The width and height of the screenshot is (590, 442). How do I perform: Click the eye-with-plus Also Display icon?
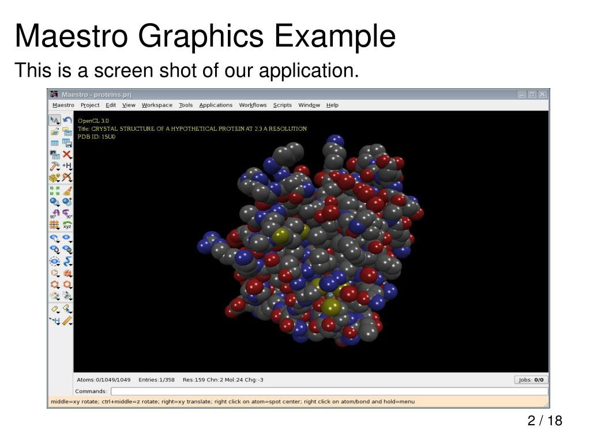[55, 249]
